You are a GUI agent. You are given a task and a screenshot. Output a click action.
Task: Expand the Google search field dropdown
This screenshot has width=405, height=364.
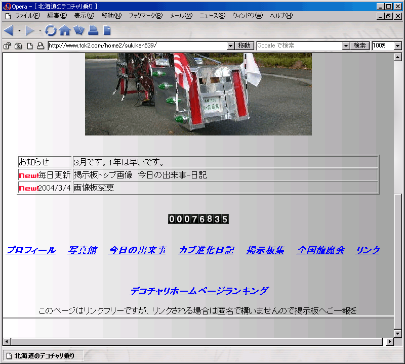click(x=346, y=46)
